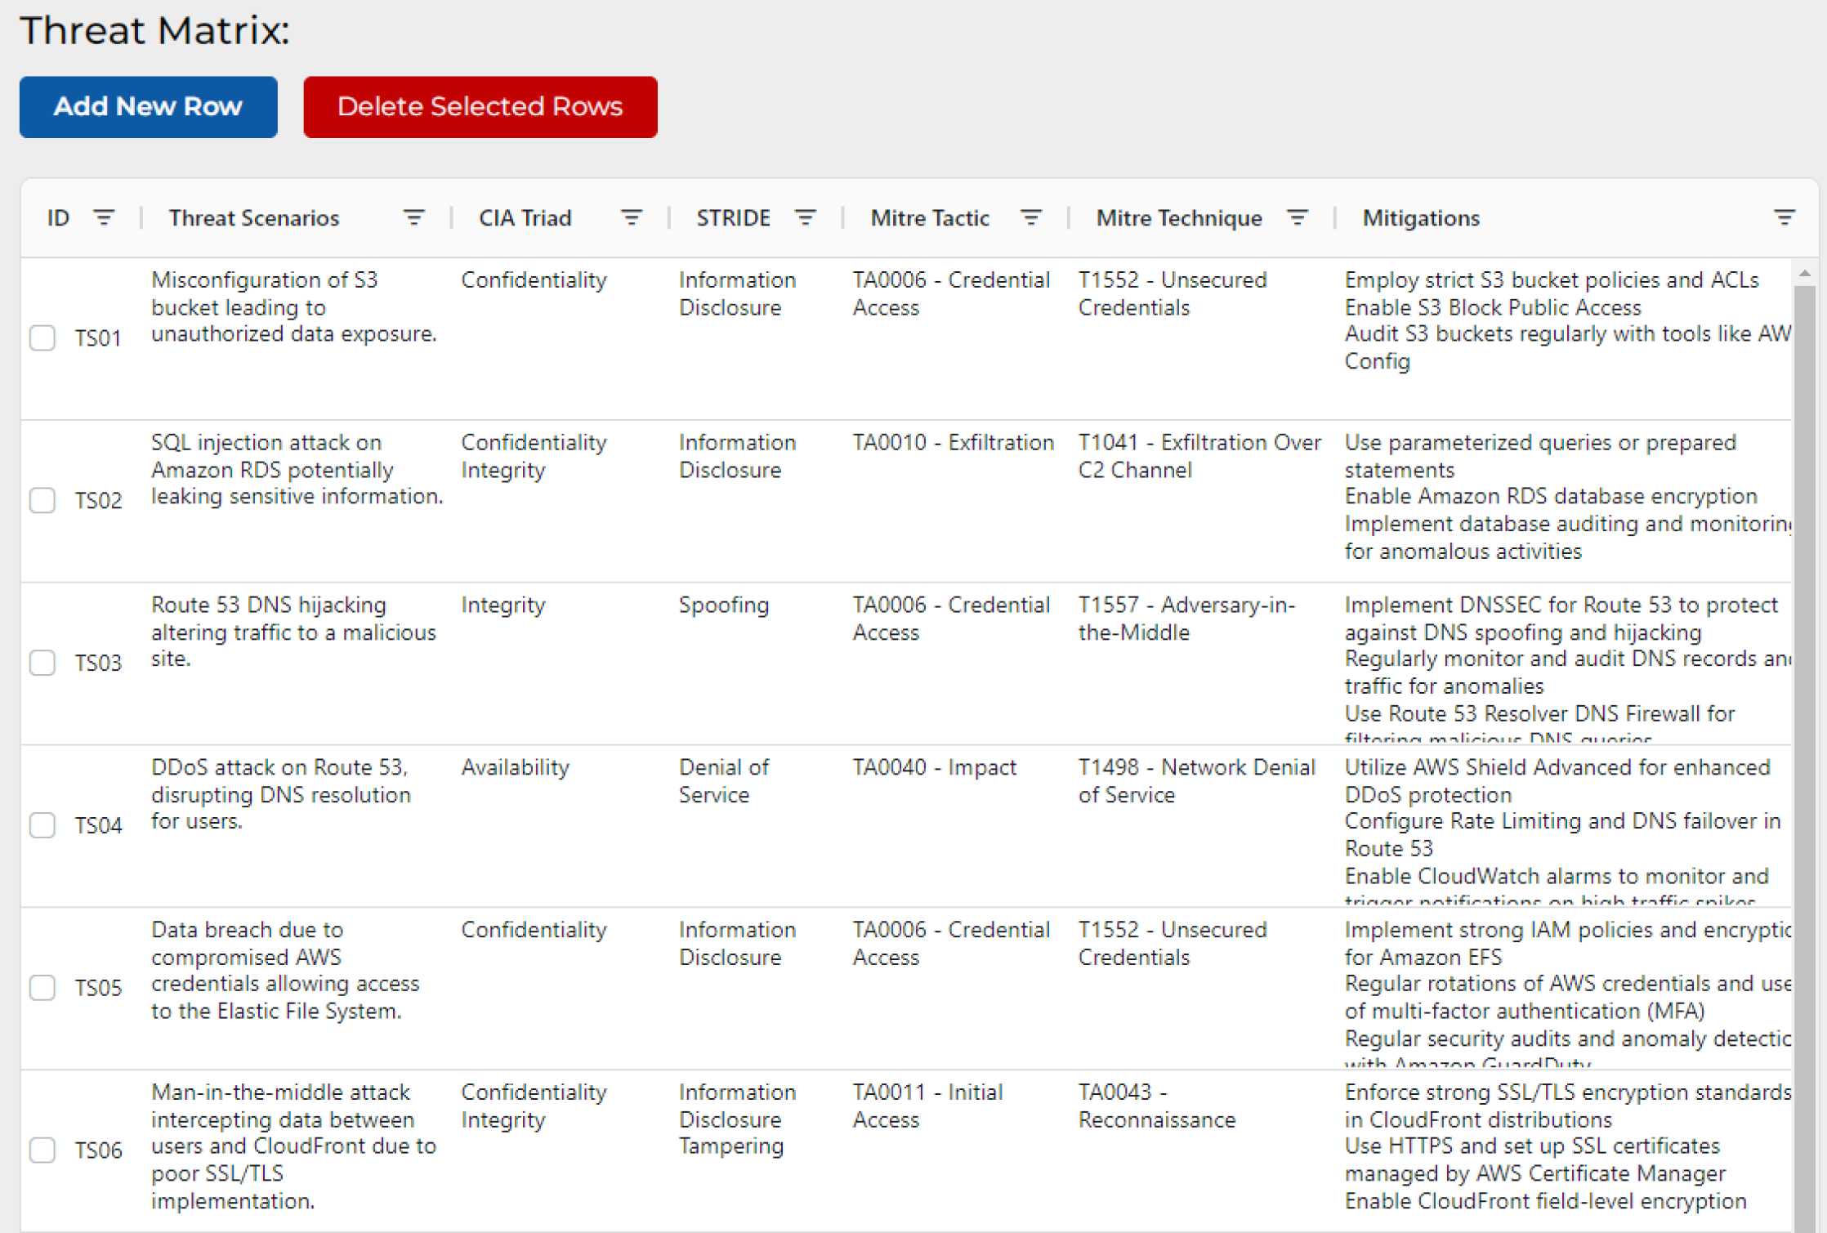Toggle the TS06 row checkbox
This screenshot has width=1827, height=1233.
pos(42,1150)
